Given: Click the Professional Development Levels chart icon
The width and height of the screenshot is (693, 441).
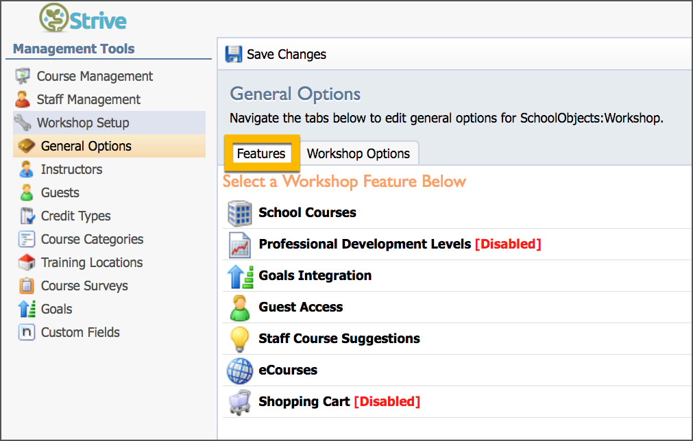Looking at the screenshot, I should point(240,244).
